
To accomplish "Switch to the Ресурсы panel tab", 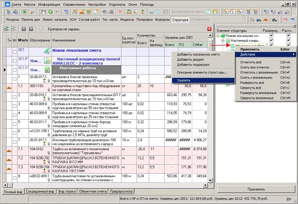I will tap(13, 20).
